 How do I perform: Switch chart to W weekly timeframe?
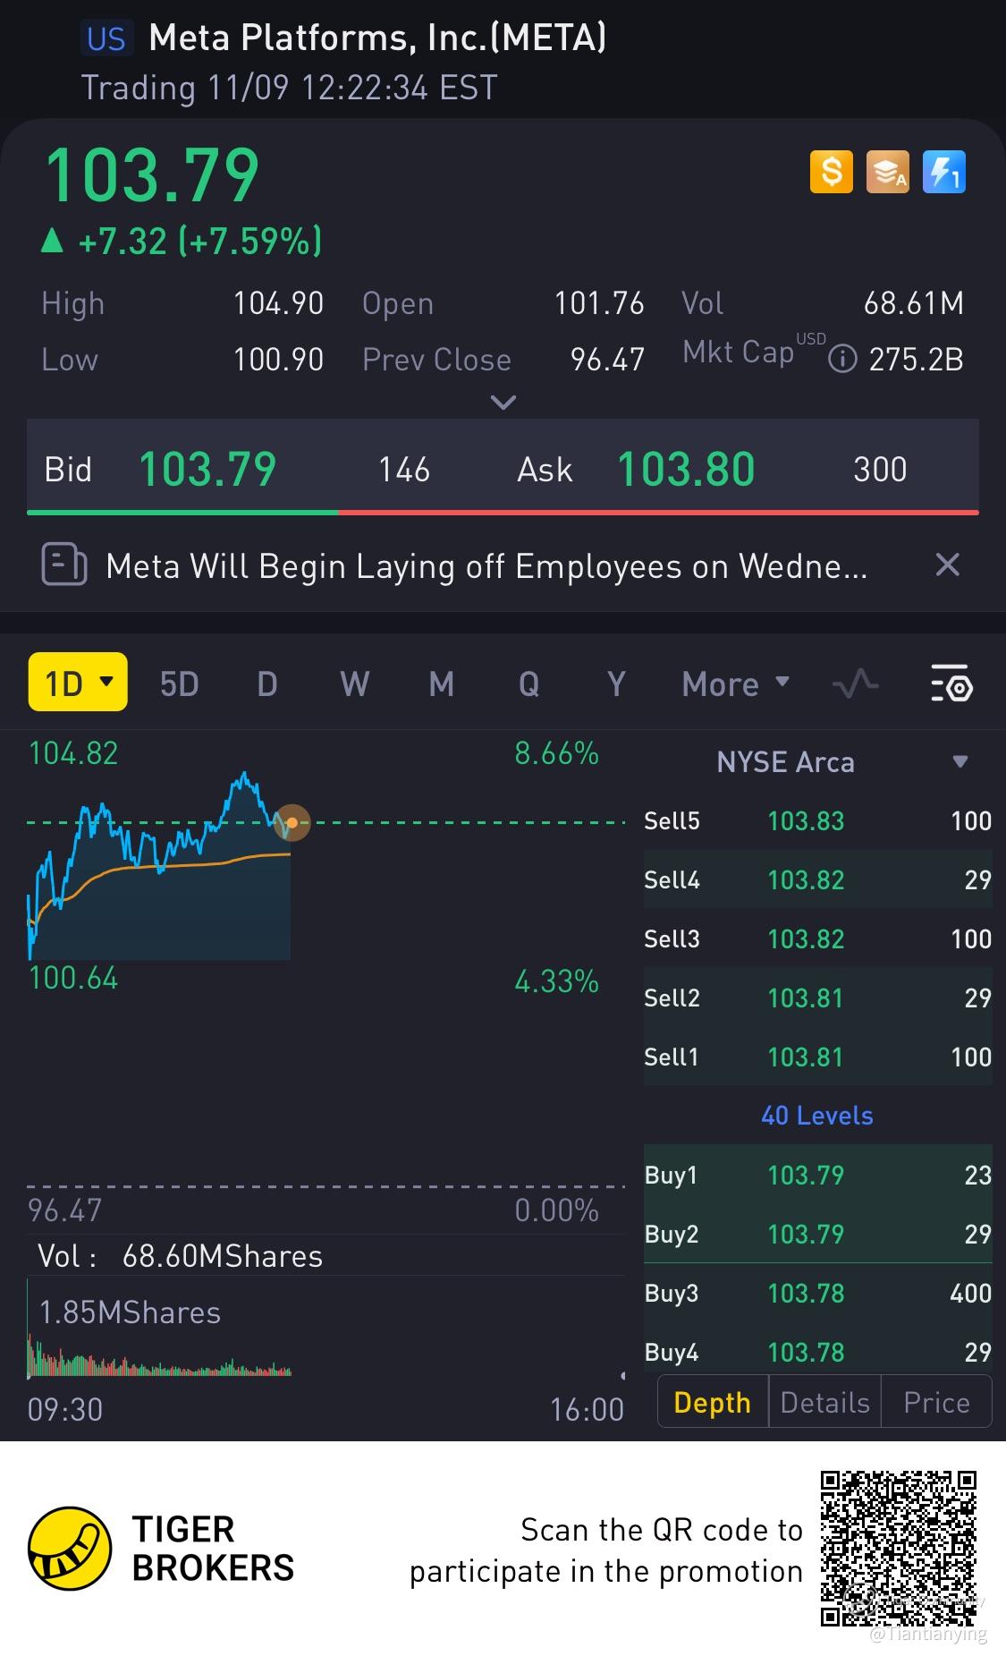coord(354,684)
